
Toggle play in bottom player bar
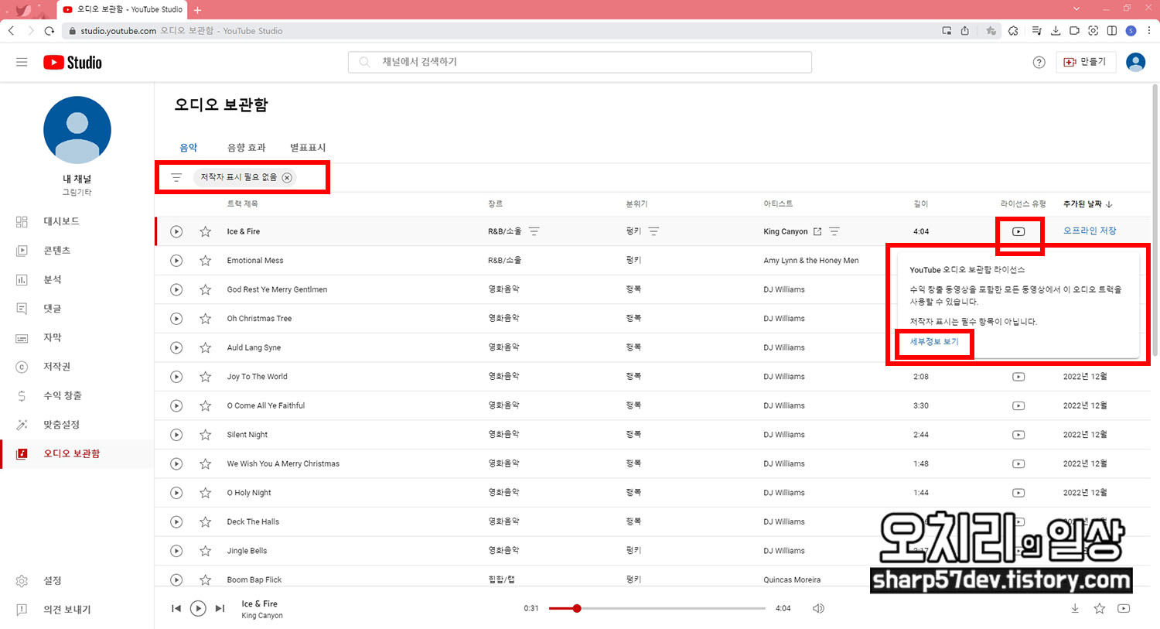pos(198,608)
